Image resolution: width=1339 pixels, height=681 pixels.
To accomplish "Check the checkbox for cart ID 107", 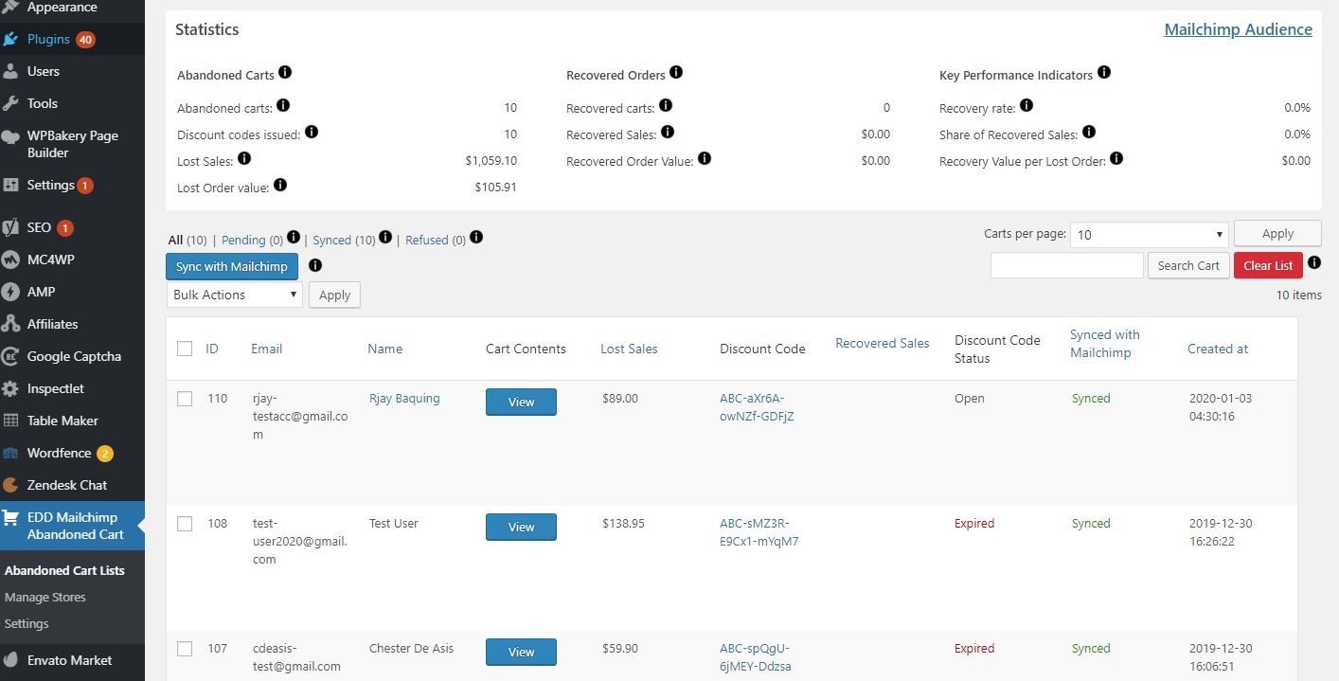I will tap(185, 649).
